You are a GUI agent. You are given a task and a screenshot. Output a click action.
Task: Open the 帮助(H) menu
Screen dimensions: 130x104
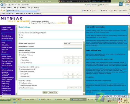click(x=37, y=8)
